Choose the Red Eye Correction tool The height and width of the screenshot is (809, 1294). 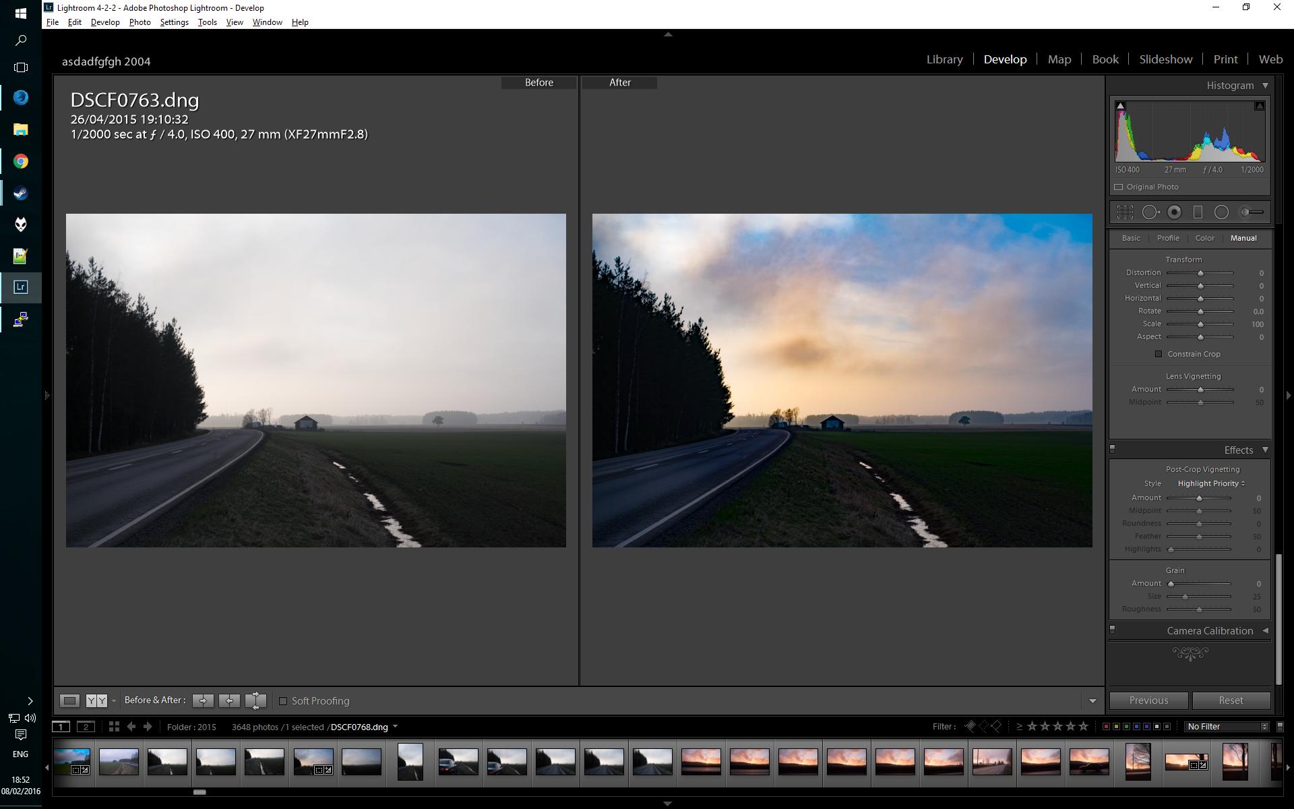[1174, 212]
